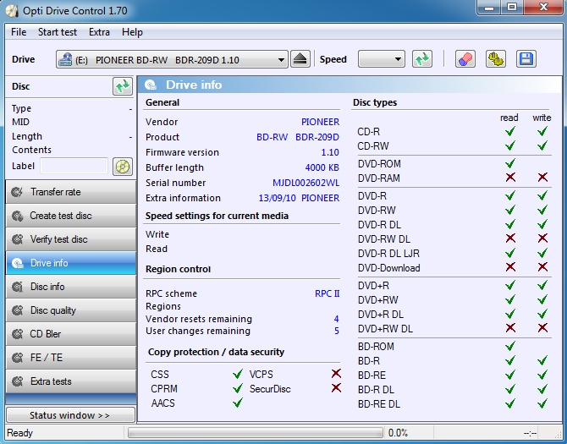Select the Drive info page
Image resolution: width=567 pixels, height=444 pixels.
(71, 263)
